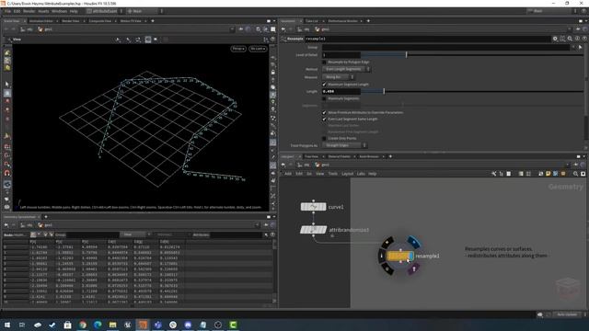Switch to Animation Editor tab

[40, 21]
